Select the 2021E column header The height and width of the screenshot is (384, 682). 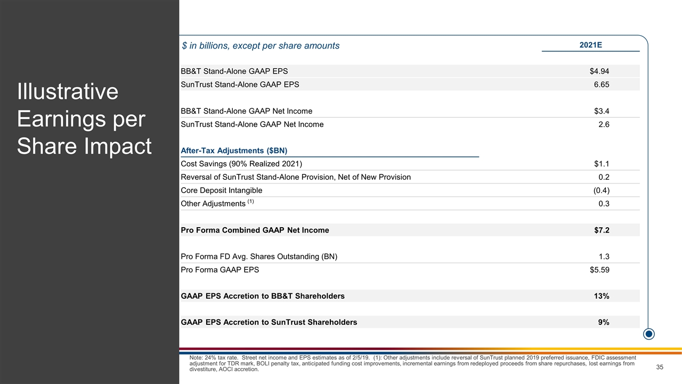click(x=590, y=45)
